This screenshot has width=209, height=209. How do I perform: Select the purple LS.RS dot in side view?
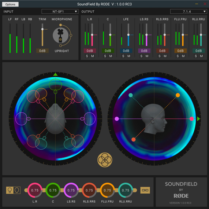click(117, 119)
